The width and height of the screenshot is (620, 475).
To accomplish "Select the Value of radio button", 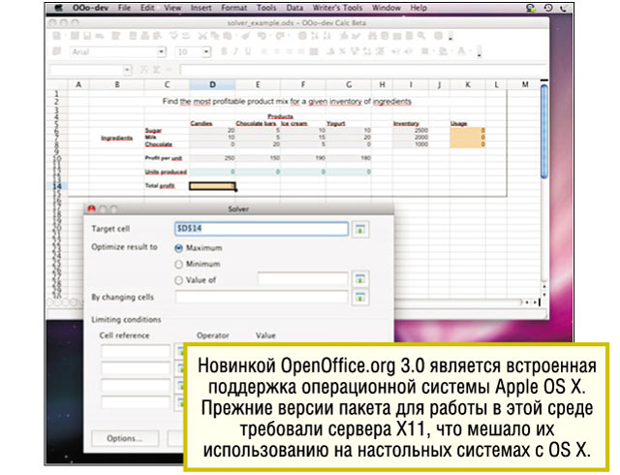I will coord(178,280).
